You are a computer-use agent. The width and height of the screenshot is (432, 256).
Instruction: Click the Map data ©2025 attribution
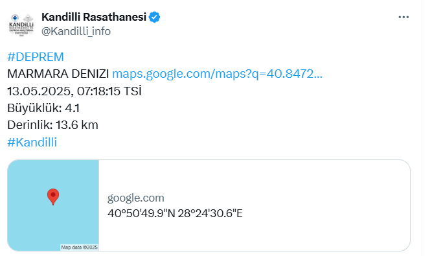tap(80, 247)
